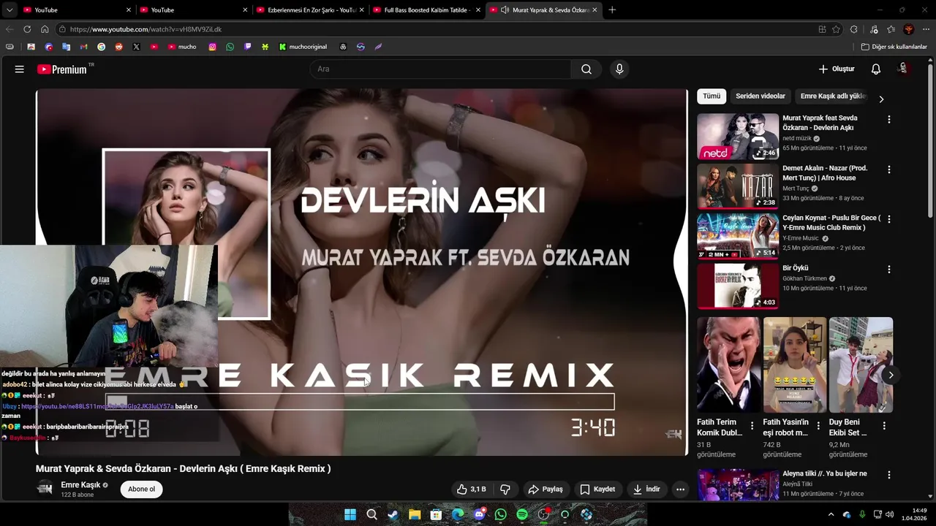Click the Oluştur create button
The image size is (936, 526).
coord(837,69)
